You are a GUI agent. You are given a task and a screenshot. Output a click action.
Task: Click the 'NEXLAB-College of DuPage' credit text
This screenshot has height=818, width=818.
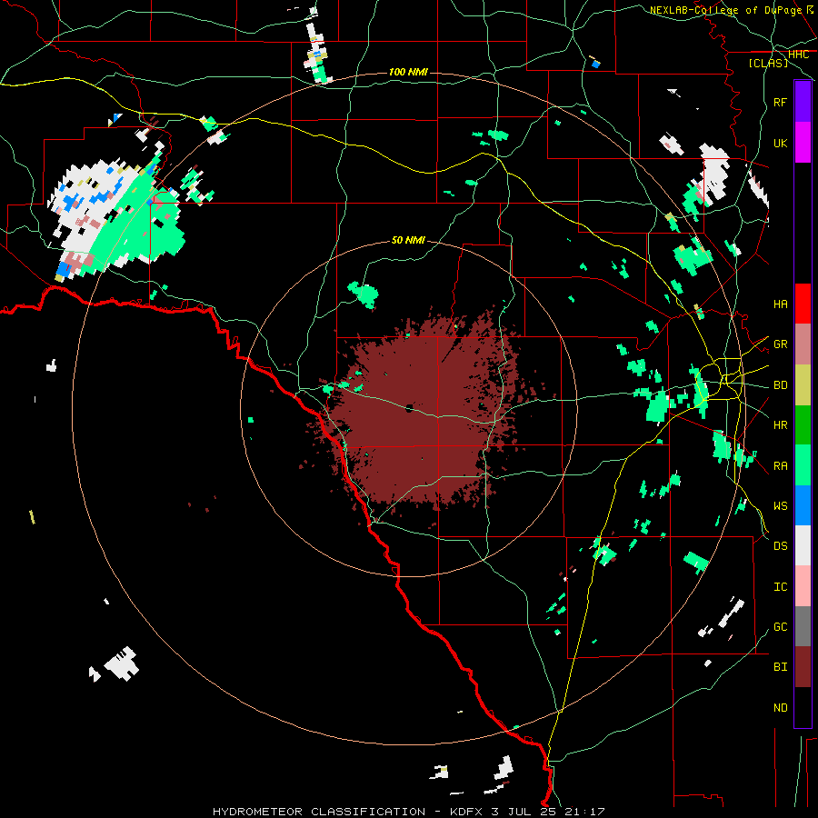click(725, 10)
